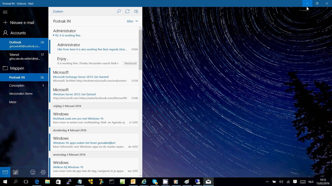Image resolution: width=332 pixels, height=186 pixels.
Task: Show hidden system tray icons
Action: 267,182
